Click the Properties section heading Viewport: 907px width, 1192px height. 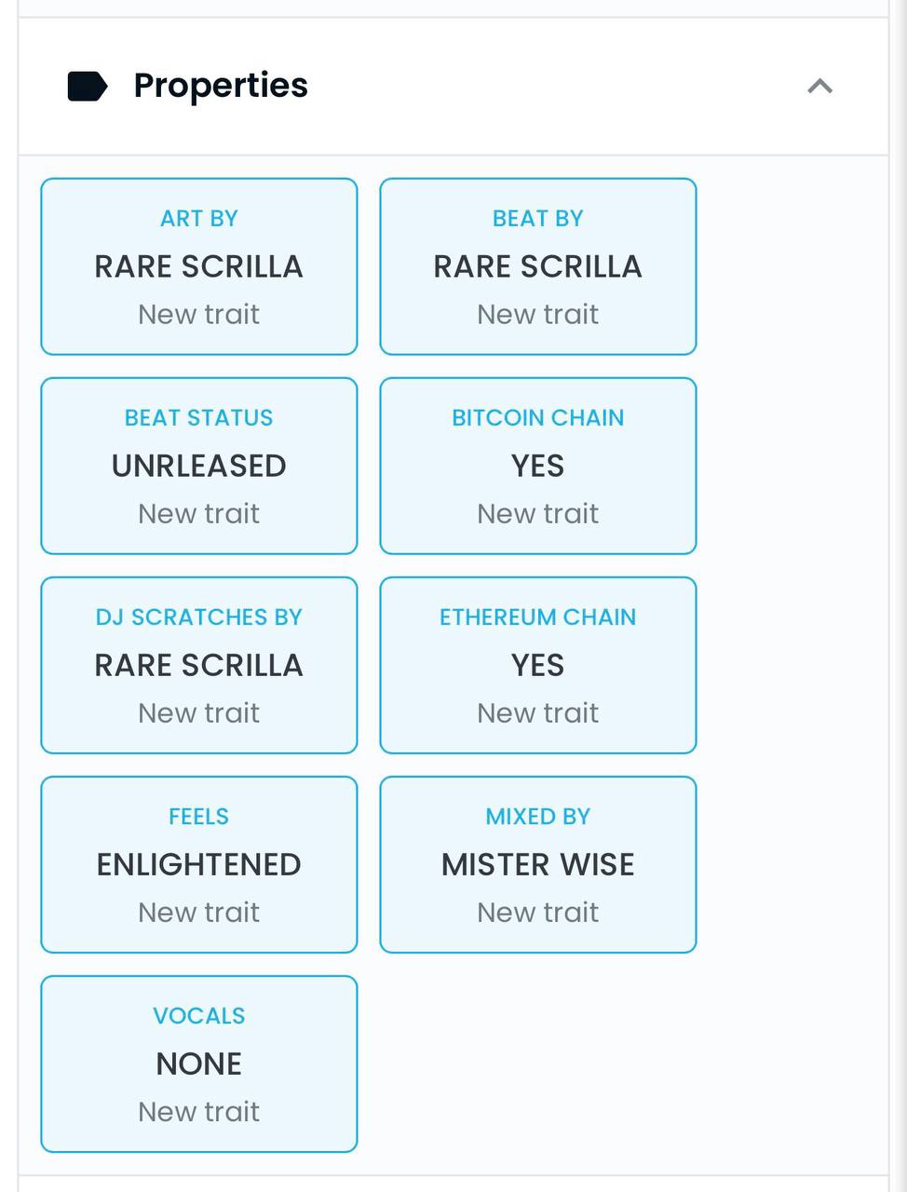(x=221, y=85)
